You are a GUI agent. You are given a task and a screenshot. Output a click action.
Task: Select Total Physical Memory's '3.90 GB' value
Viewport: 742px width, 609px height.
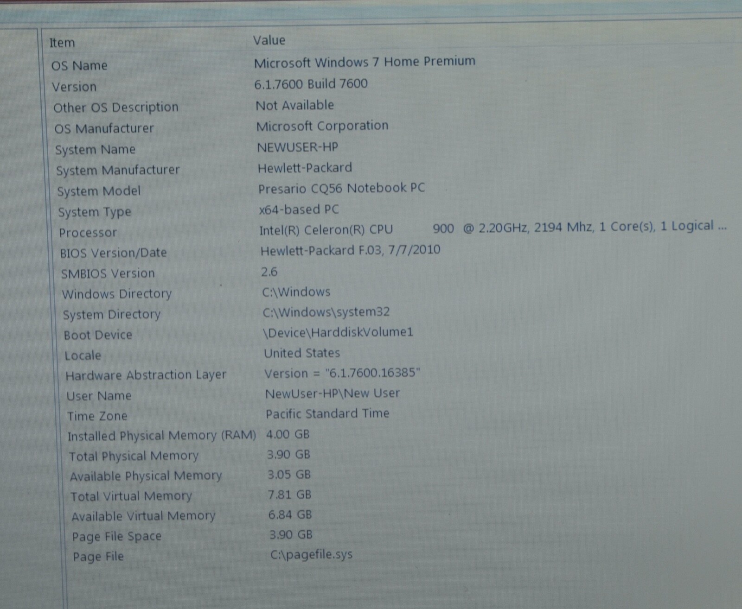click(288, 455)
